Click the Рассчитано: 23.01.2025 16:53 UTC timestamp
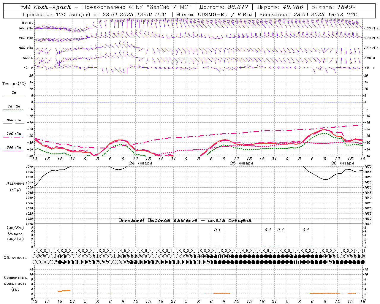380x304 pixels. (308, 15)
